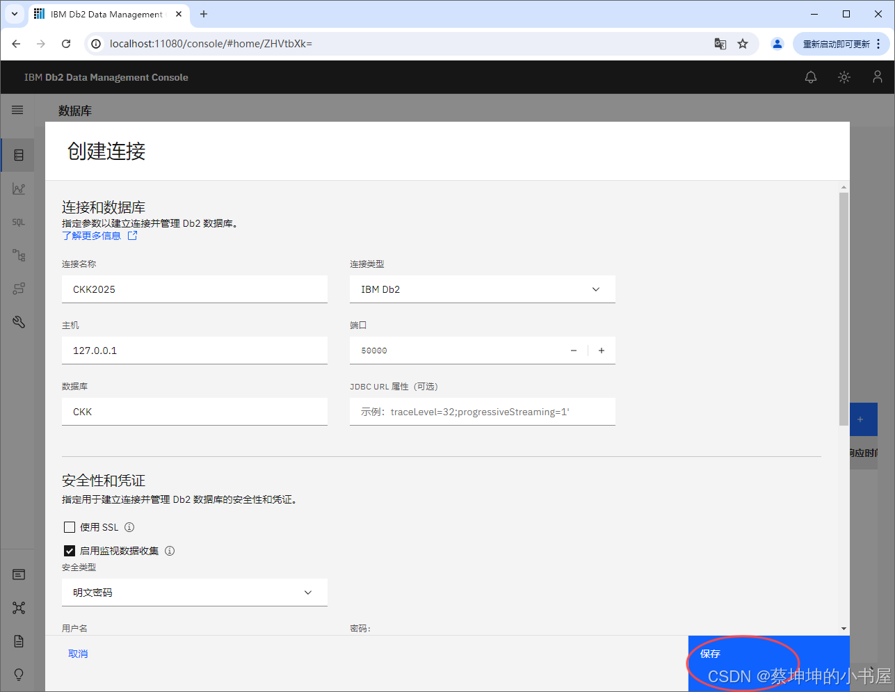Decrease the port value with the minus stepper

[573, 350]
